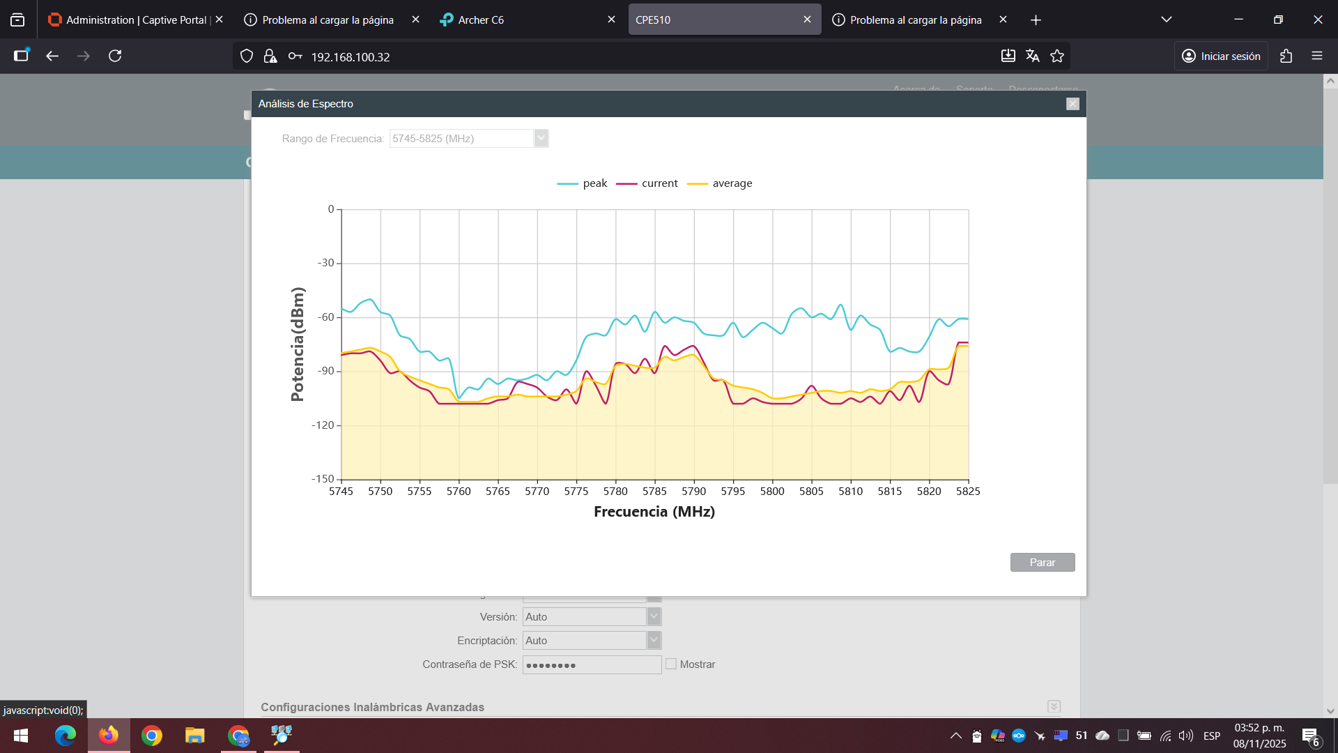Click the site security shield icon

point(247,56)
